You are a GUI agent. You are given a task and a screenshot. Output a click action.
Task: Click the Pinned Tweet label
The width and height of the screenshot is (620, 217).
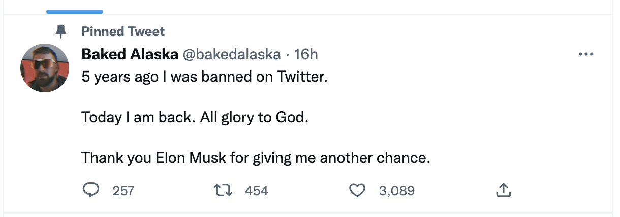pos(123,32)
